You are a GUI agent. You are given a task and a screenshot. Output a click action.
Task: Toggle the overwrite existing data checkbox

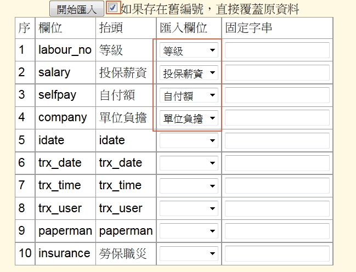(112, 8)
